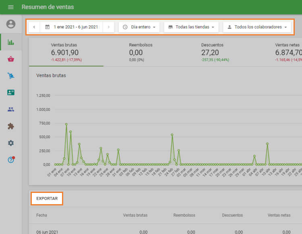Open the hamburger navigation menu

pyautogui.click(x=11, y=7)
